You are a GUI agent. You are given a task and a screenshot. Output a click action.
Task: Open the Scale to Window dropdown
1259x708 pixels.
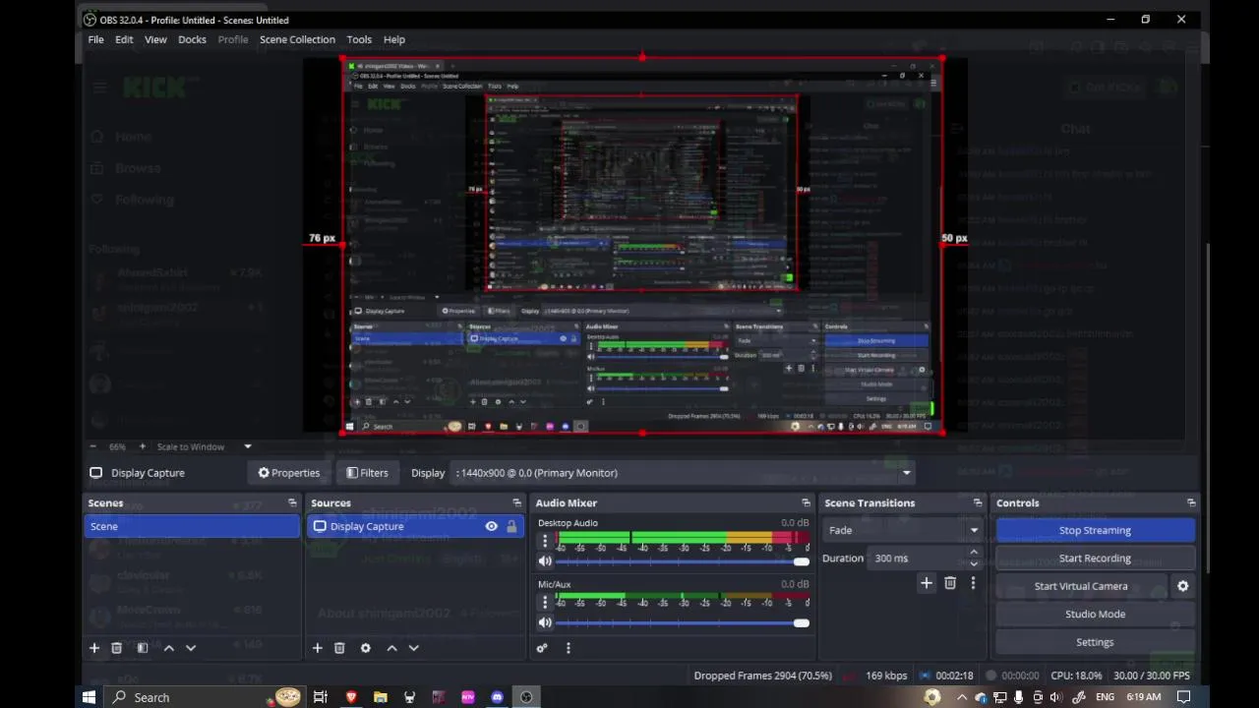(204, 446)
